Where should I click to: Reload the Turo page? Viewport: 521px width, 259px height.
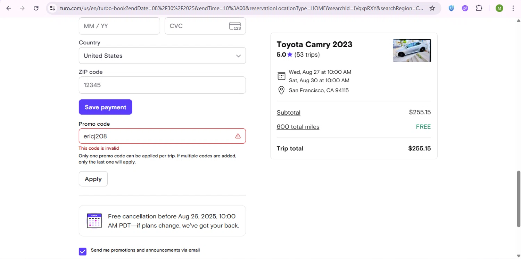click(36, 8)
